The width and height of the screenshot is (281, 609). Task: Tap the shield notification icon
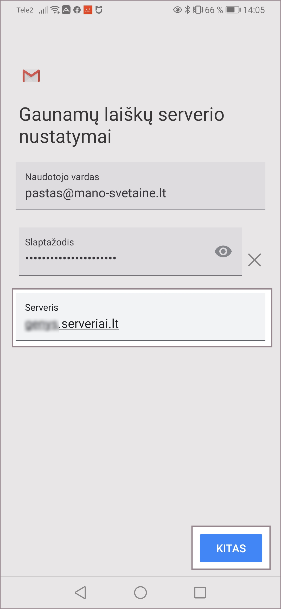(x=99, y=10)
